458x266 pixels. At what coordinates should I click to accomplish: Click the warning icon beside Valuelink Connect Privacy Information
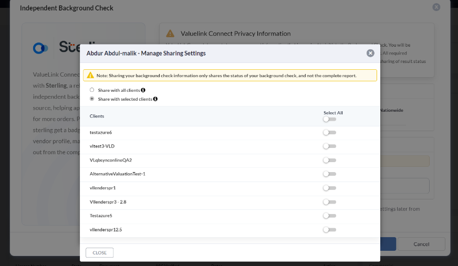[170, 34]
